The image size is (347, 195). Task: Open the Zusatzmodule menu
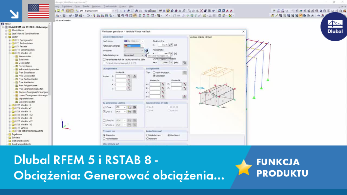[110, 6]
